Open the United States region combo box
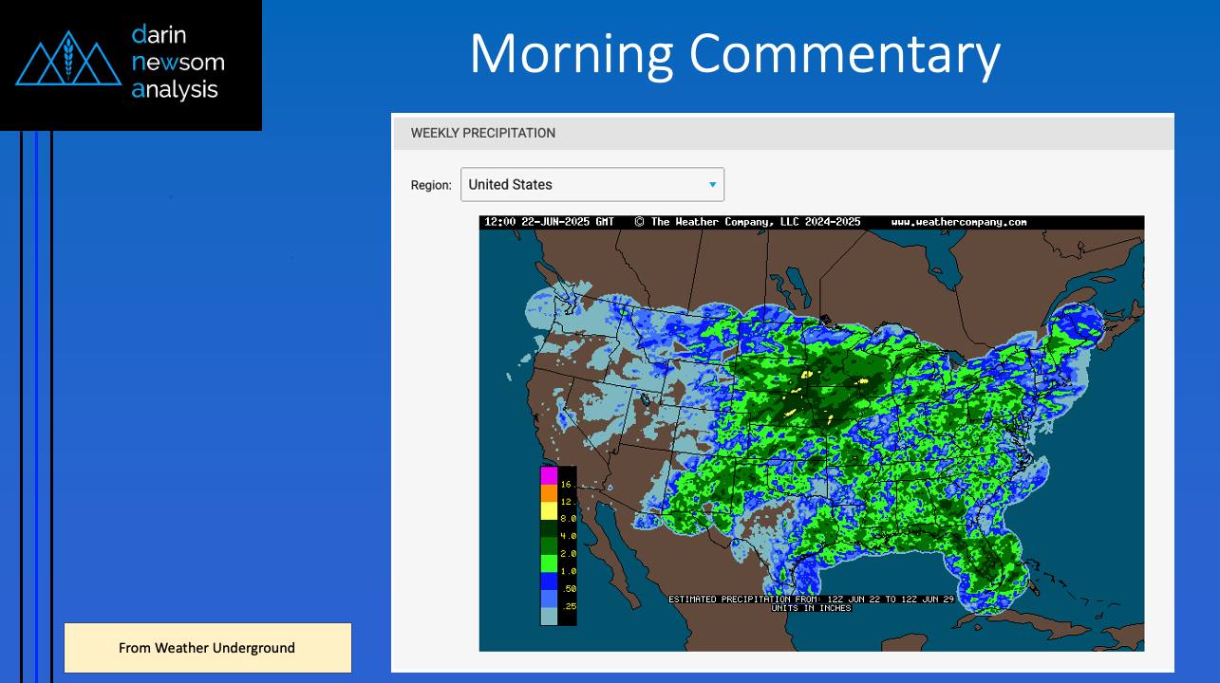The height and width of the screenshot is (683, 1220). pyautogui.click(x=591, y=185)
